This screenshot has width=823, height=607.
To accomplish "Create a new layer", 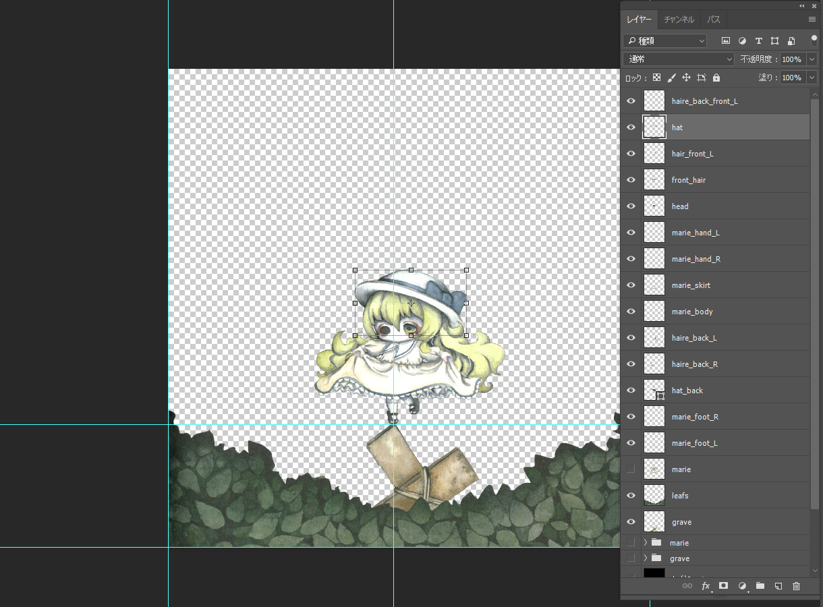I will pyautogui.click(x=778, y=586).
